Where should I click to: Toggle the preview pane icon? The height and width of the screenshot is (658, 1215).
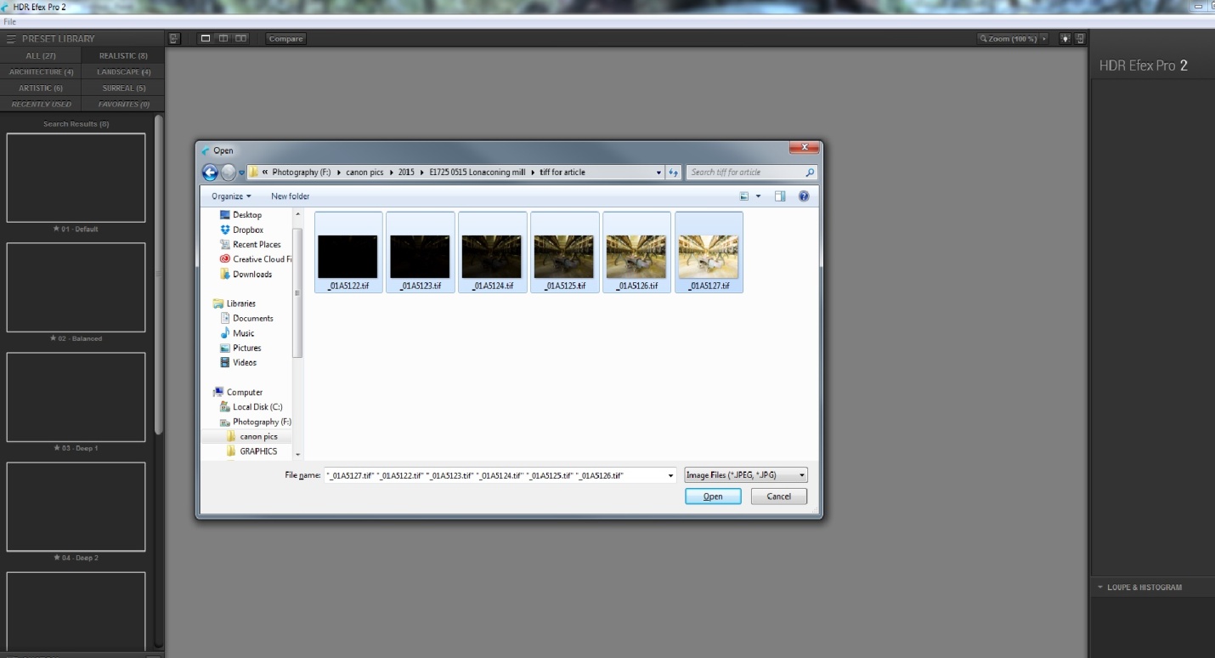[780, 196]
